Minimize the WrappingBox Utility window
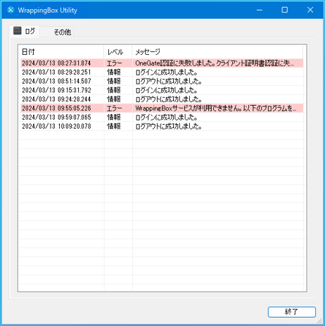 [260, 10]
